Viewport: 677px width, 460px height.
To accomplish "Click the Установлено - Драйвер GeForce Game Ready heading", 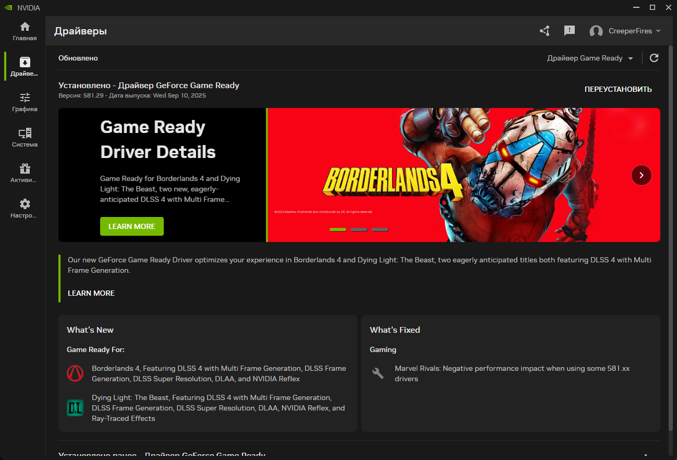I will (149, 86).
